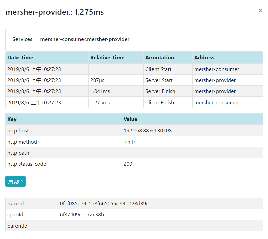Click the Annotation column header
The image size is (268, 239).
[160, 58]
